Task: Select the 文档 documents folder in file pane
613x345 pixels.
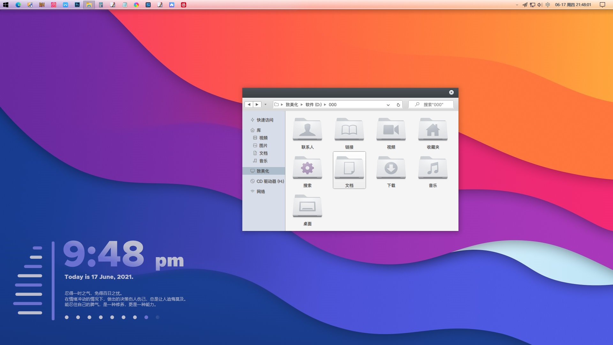Action: pos(349,170)
